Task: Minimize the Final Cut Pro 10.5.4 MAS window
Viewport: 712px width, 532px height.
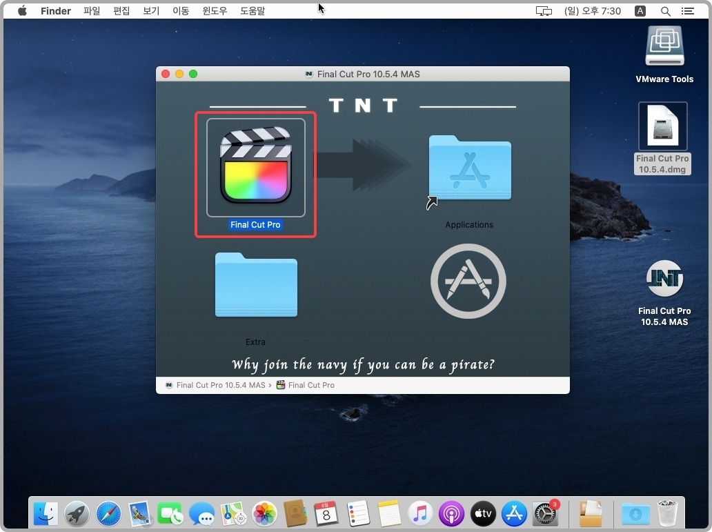Action: tap(179, 74)
